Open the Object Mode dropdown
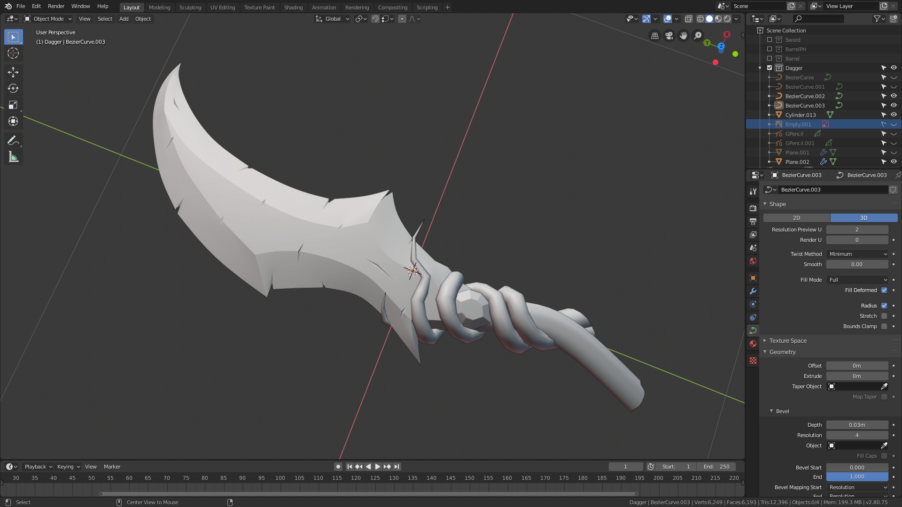Screen dimensions: 902x507 48,19
